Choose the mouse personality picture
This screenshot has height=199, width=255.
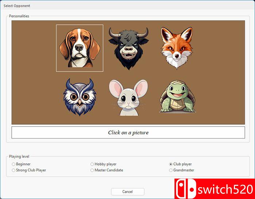127,98
